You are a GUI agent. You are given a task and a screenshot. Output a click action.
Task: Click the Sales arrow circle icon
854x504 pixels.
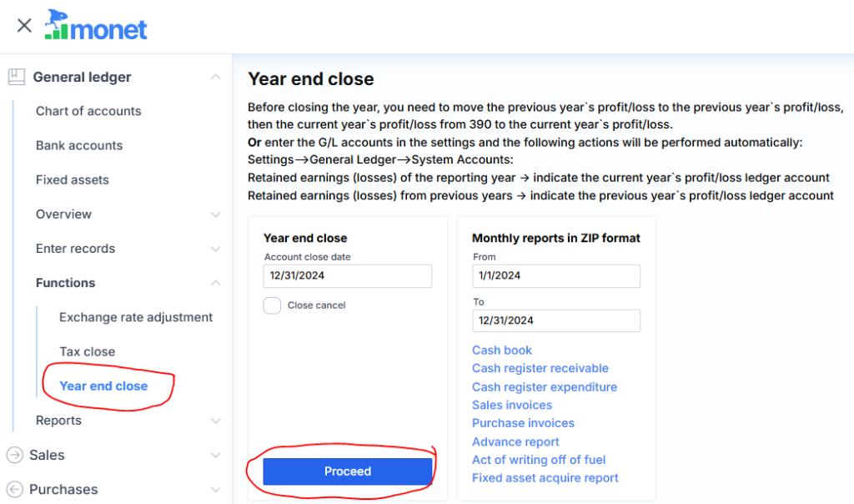pyautogui.click(x=14, y=455)
